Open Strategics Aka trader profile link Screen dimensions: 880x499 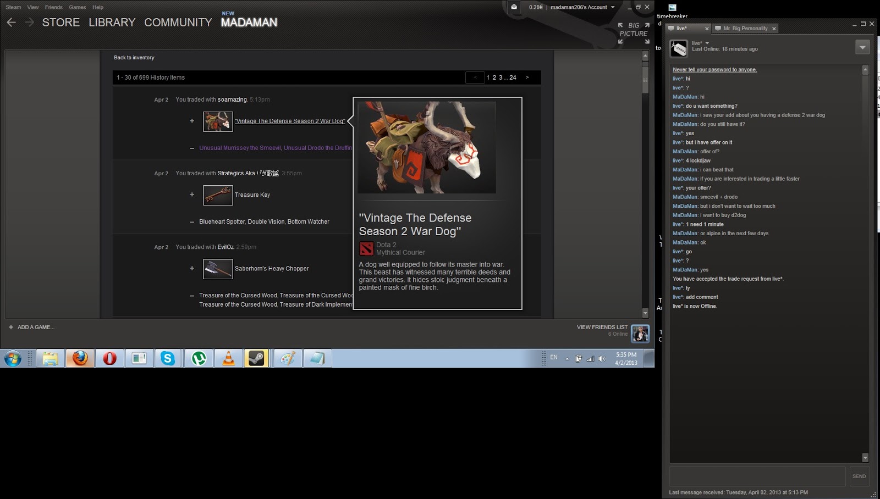pyautogui.click(x=248, y=173)
